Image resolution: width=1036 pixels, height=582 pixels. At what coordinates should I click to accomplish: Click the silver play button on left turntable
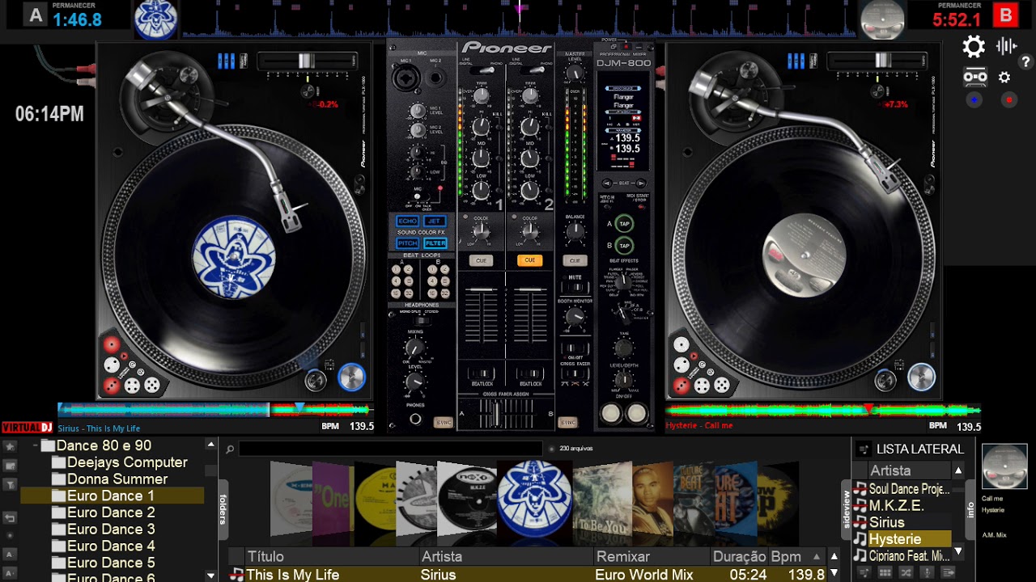351,377
